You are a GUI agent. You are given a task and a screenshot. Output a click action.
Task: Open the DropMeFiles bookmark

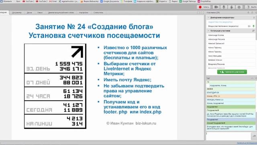(x=204, y=1)
